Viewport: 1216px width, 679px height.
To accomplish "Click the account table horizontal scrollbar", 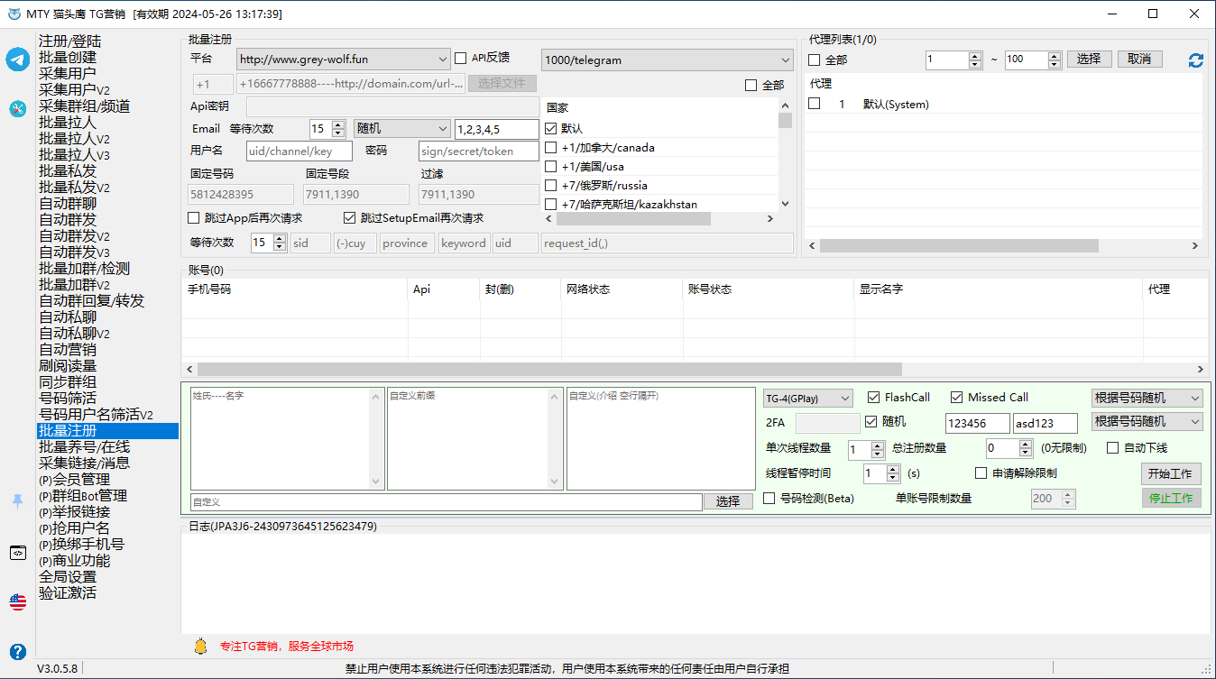I will pyautogui.click(x=548, y=370).
